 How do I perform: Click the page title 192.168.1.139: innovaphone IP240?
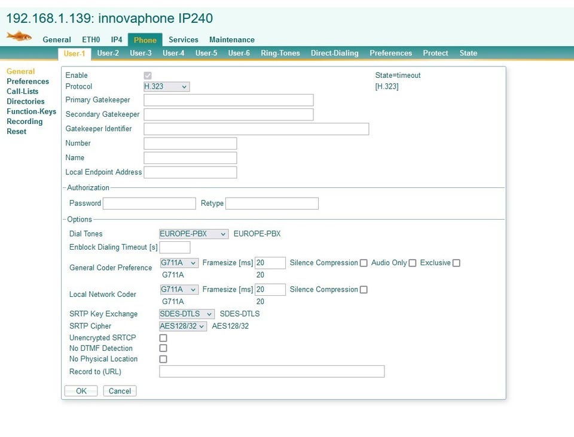point(109,19)
